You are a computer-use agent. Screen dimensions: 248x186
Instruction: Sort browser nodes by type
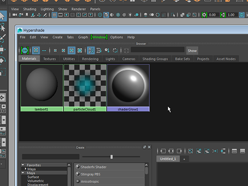point(99,51)
